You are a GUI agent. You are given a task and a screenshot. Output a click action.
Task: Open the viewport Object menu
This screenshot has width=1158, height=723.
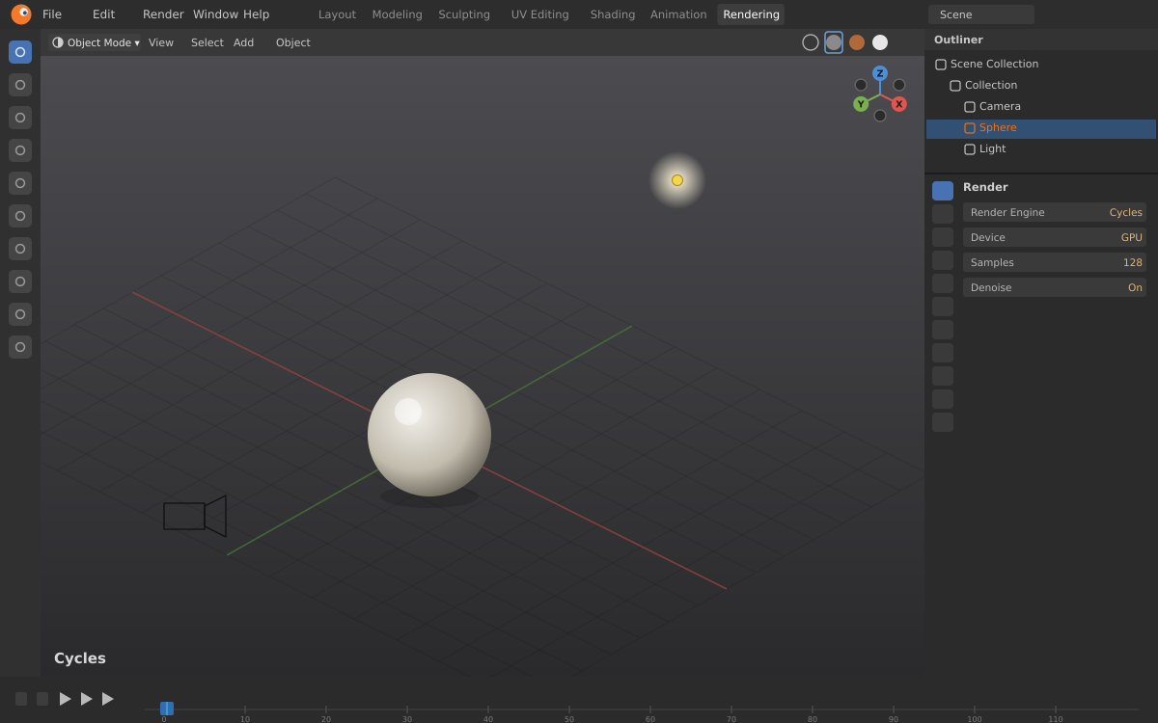click(293, 42)
